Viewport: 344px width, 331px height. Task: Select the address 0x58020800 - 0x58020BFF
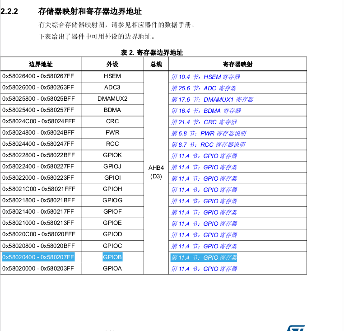39,246
